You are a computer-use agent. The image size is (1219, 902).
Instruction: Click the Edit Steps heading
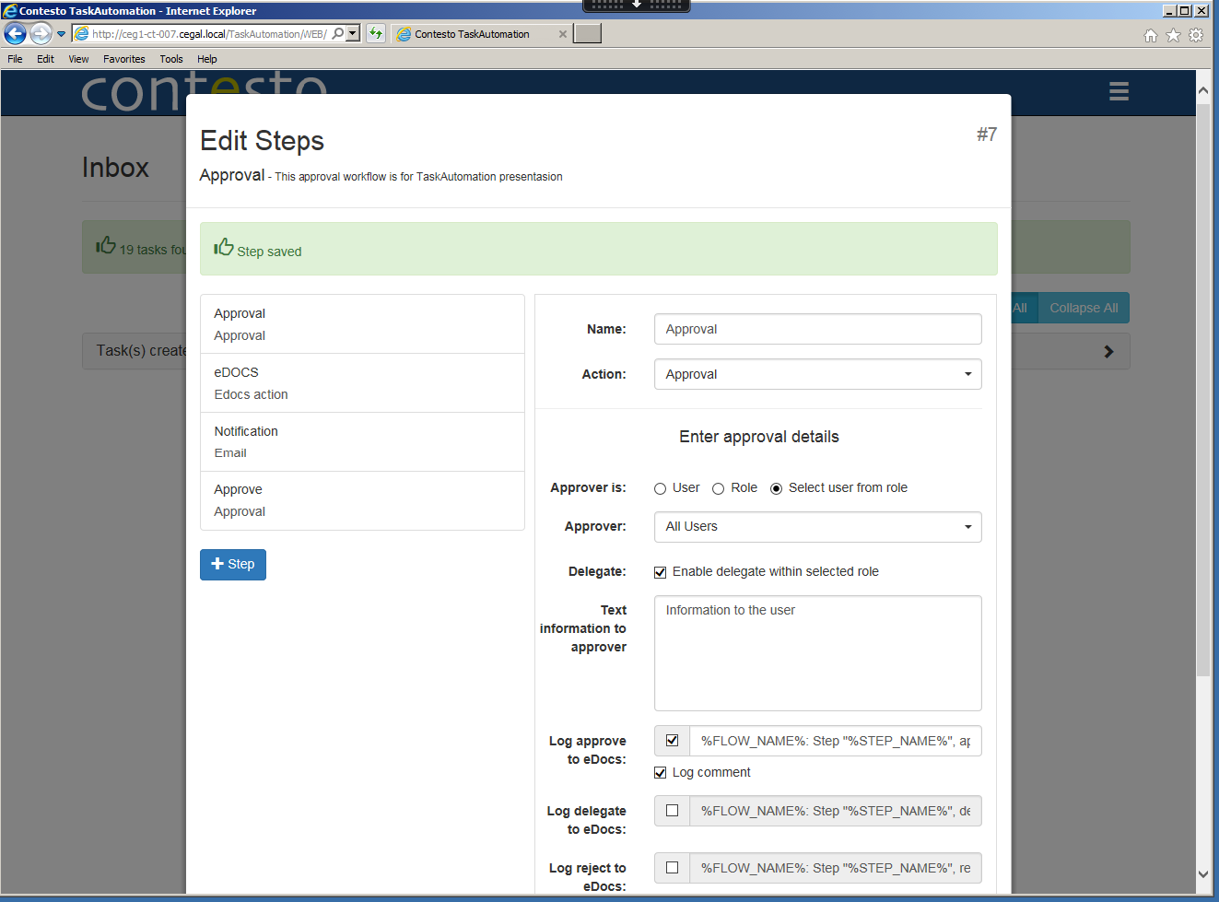click(263, 141)
